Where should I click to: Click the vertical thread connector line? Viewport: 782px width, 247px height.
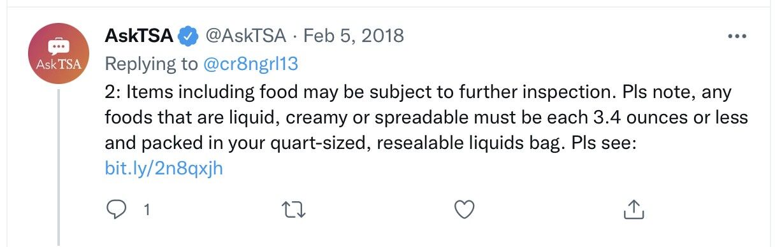tap(59, 168)
